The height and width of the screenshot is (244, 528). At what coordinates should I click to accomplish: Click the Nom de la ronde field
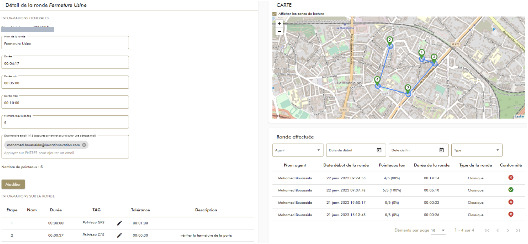pos(65,44)
